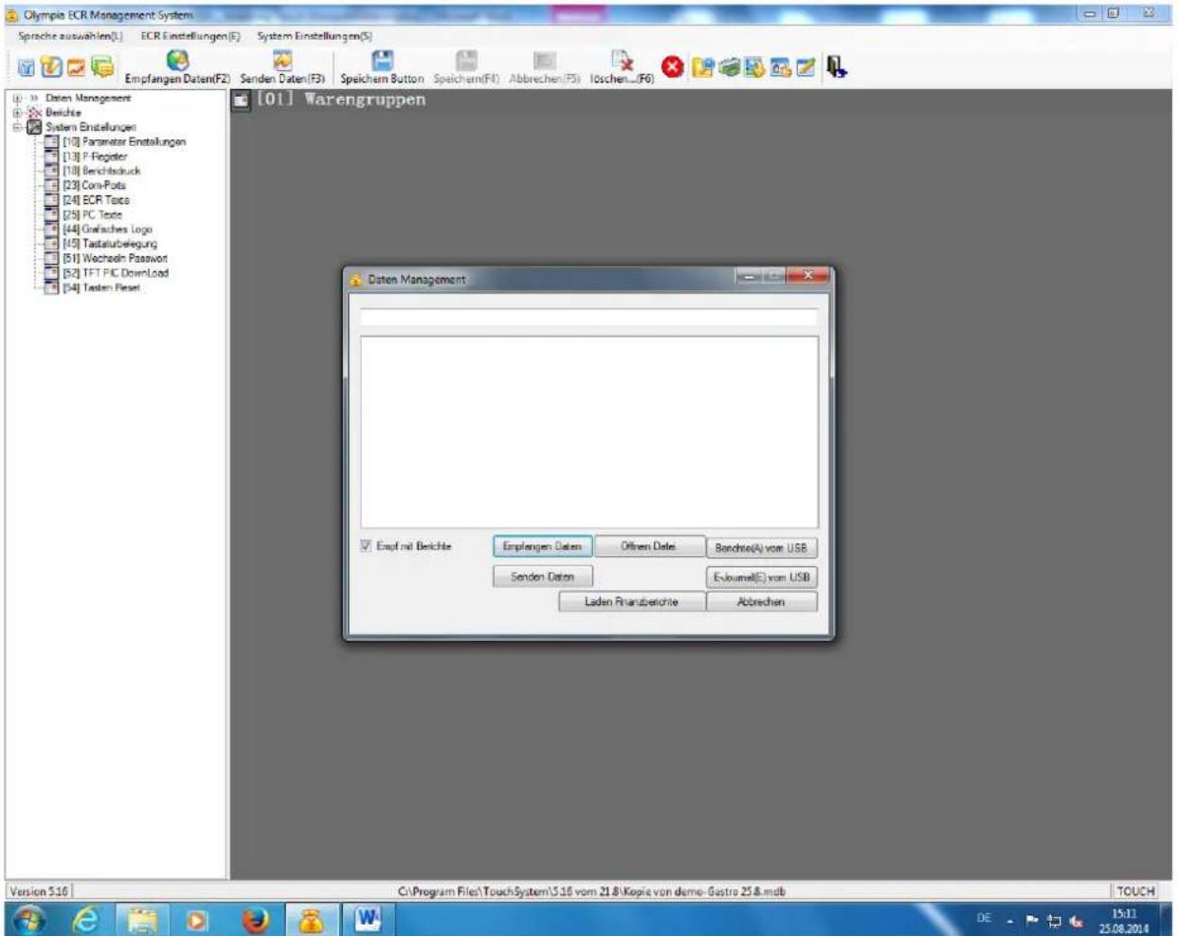Select [23] Com-Ports tree item
1178x936 pixels.
[94, 185]
